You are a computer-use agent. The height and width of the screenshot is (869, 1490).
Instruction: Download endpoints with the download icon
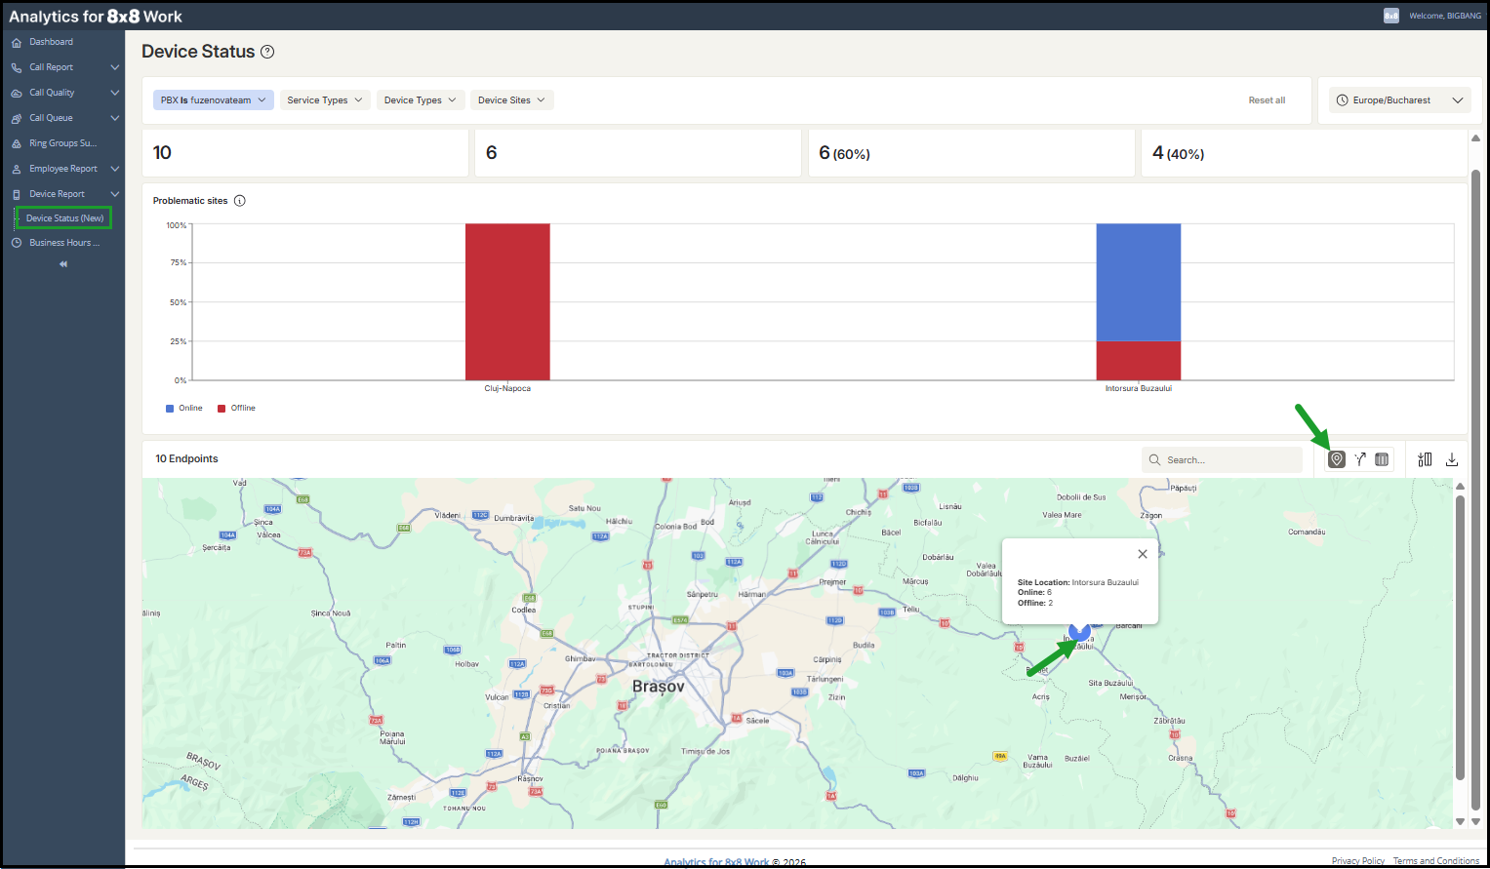tap(1452, 459)
